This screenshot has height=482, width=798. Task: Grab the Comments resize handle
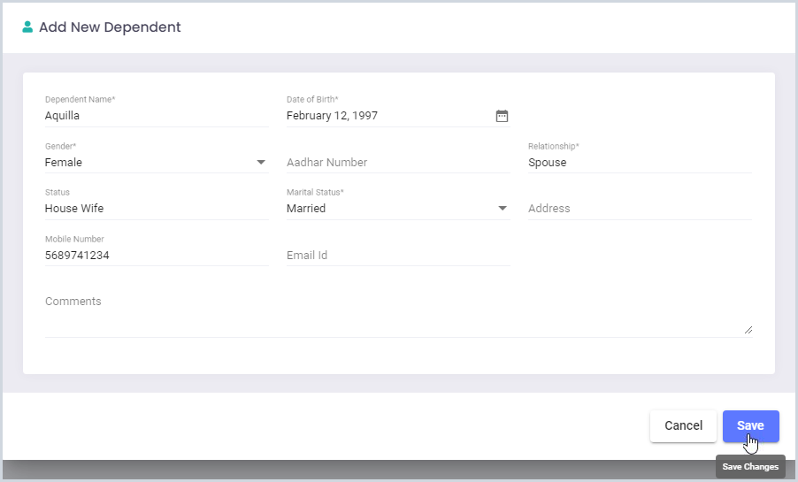[748, 331]
